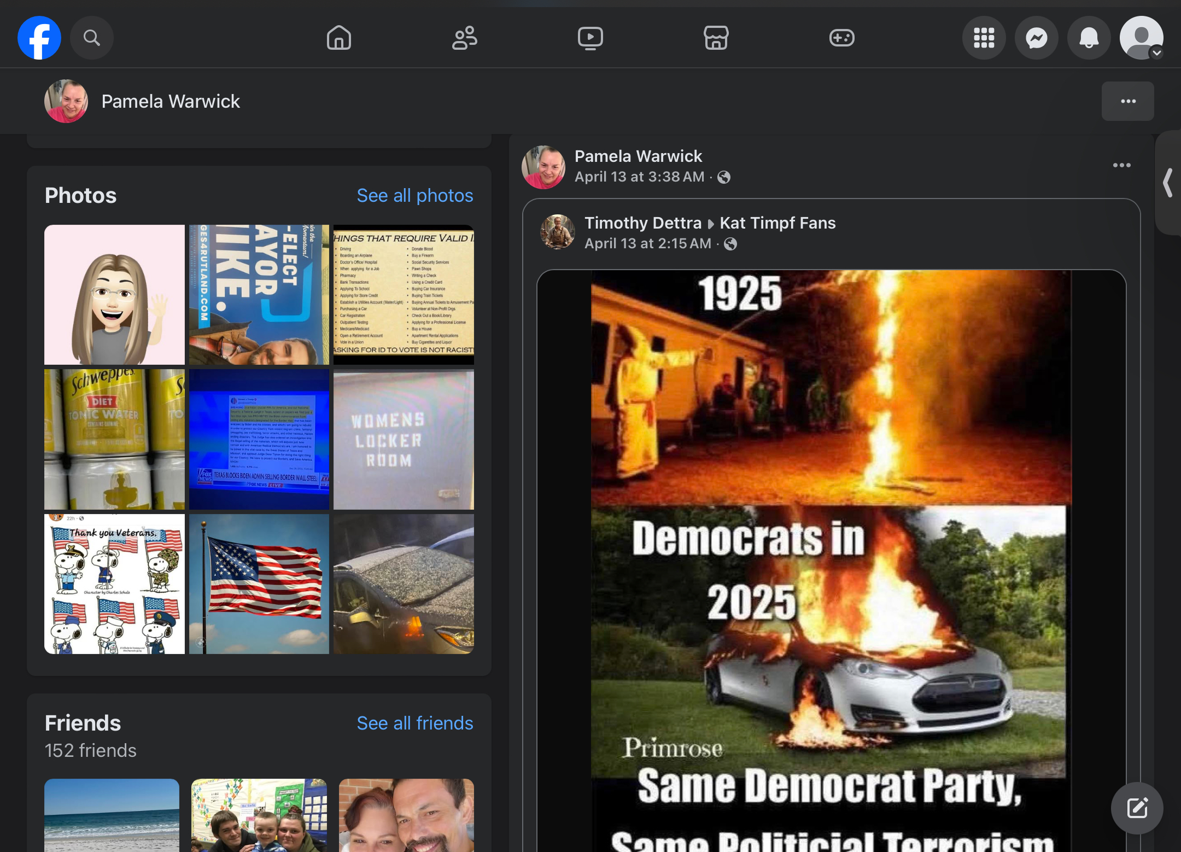Open the friend with classroom family picture
The height and width of the screenshot is (852, 1181).
(259, 815)
